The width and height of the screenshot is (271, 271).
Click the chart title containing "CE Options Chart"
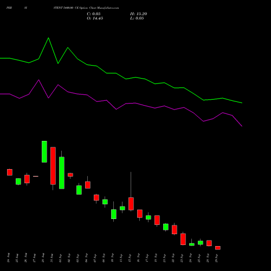[86, 8]
